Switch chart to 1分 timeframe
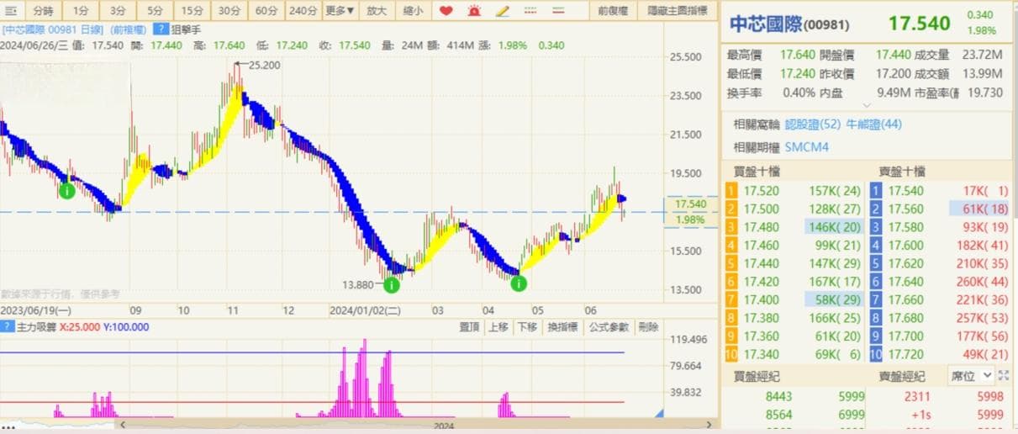The width and height of the screenshot is (1018, 434). coord(79,11)
